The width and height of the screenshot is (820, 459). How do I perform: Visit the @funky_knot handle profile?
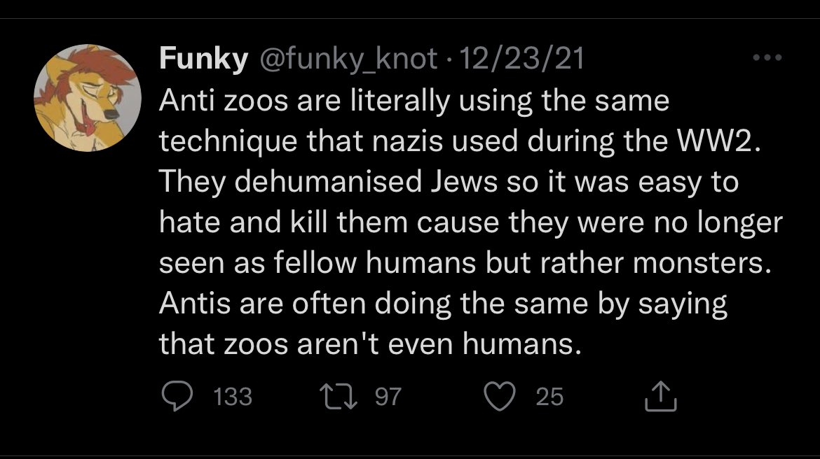[x=348, y=58]
